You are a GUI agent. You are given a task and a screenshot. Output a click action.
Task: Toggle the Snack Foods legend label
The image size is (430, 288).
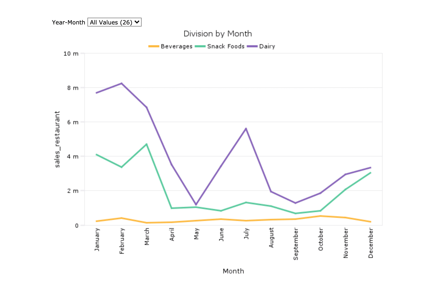(226, 46)
